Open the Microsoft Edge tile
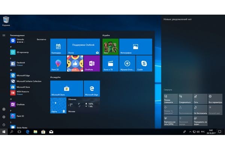The height and width of the screenshot is (150, 225). (x=92, y=88)
